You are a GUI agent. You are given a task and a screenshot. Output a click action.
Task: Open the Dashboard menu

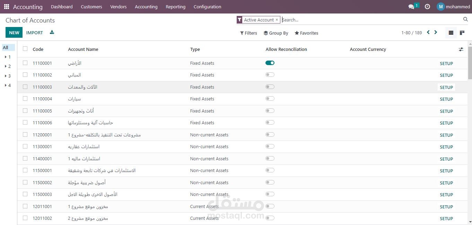[62, 7]
